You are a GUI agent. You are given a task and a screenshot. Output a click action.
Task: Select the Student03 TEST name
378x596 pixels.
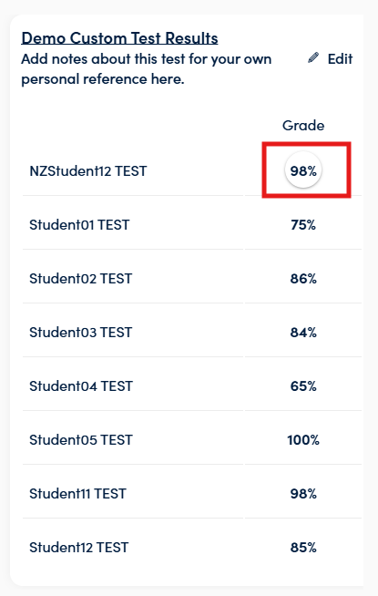point(81,333)
